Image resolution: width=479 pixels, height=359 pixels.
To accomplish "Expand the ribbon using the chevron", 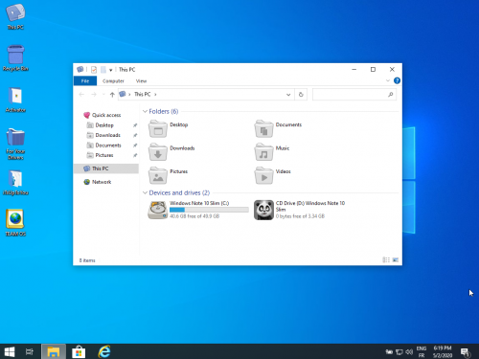I will coord(388,80).
